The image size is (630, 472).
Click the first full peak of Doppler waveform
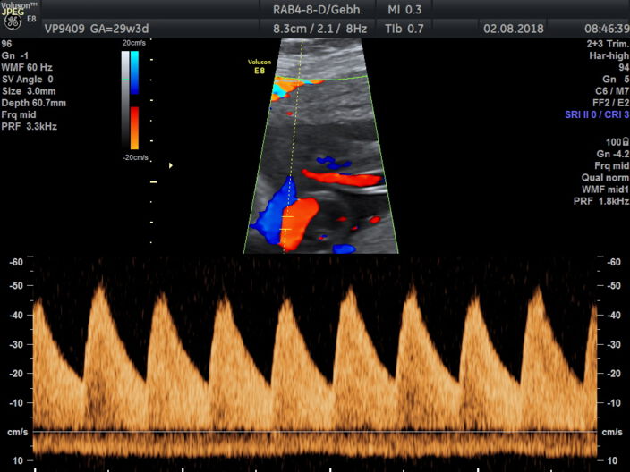pyautogui.click(x=100, y=286)
